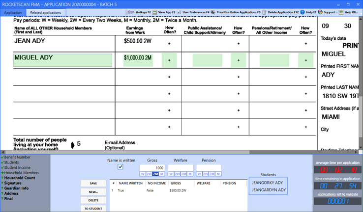The width and height of the screenshot is (363, 212).
Task: Click the Delete Application F12 trash icon
Action: tap(264, 12)
